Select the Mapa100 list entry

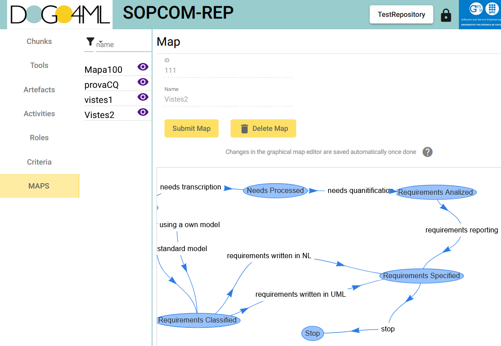[103, 70]
